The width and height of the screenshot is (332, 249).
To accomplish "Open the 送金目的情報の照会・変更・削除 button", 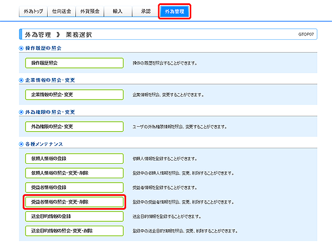I will pos(74,231).
